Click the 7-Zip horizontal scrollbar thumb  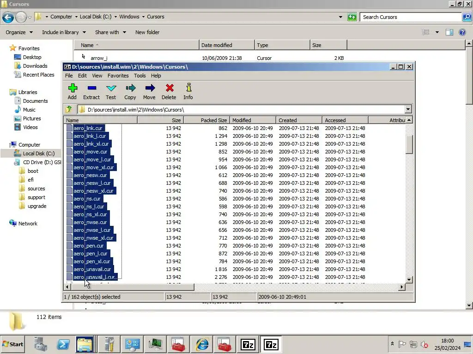click(x=133, y=287)
